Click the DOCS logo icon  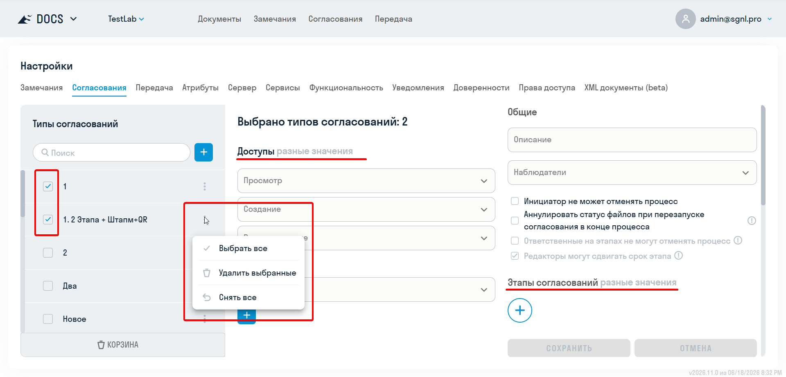(x=25, y=19)
